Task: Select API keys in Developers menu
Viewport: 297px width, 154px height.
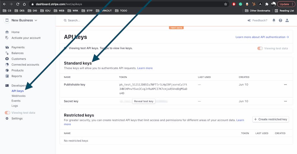Action: [x=18, y=91]
